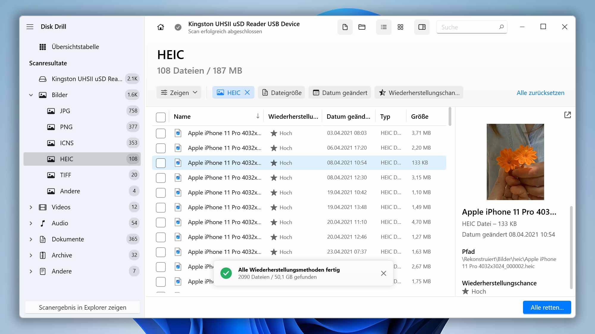The image size is (595, 334).
Task: Check the file dated 20.04.2021 11:10
Action: [x=161, y=222]
